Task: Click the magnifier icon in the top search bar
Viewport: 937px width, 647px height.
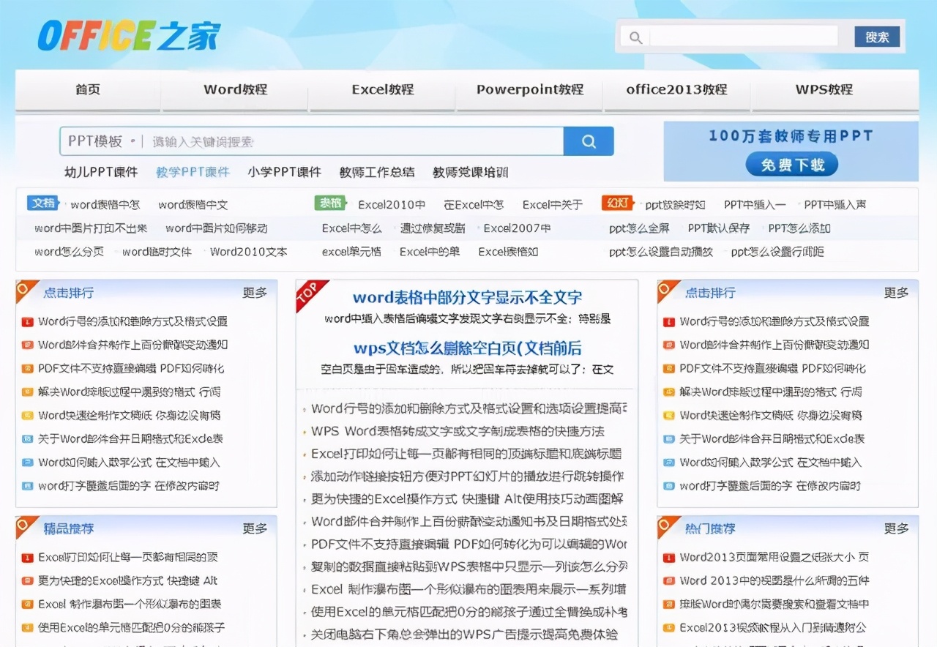Action: tap(635, 37)
